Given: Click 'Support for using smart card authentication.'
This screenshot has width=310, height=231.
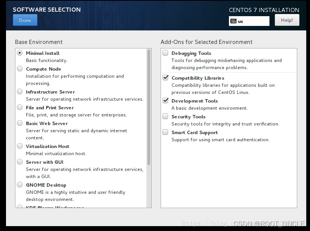Looking at the screenshot, I should (x=220, y=140).
